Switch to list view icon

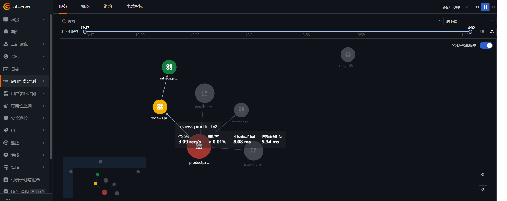pyautogui.click(x=482, y=32)
